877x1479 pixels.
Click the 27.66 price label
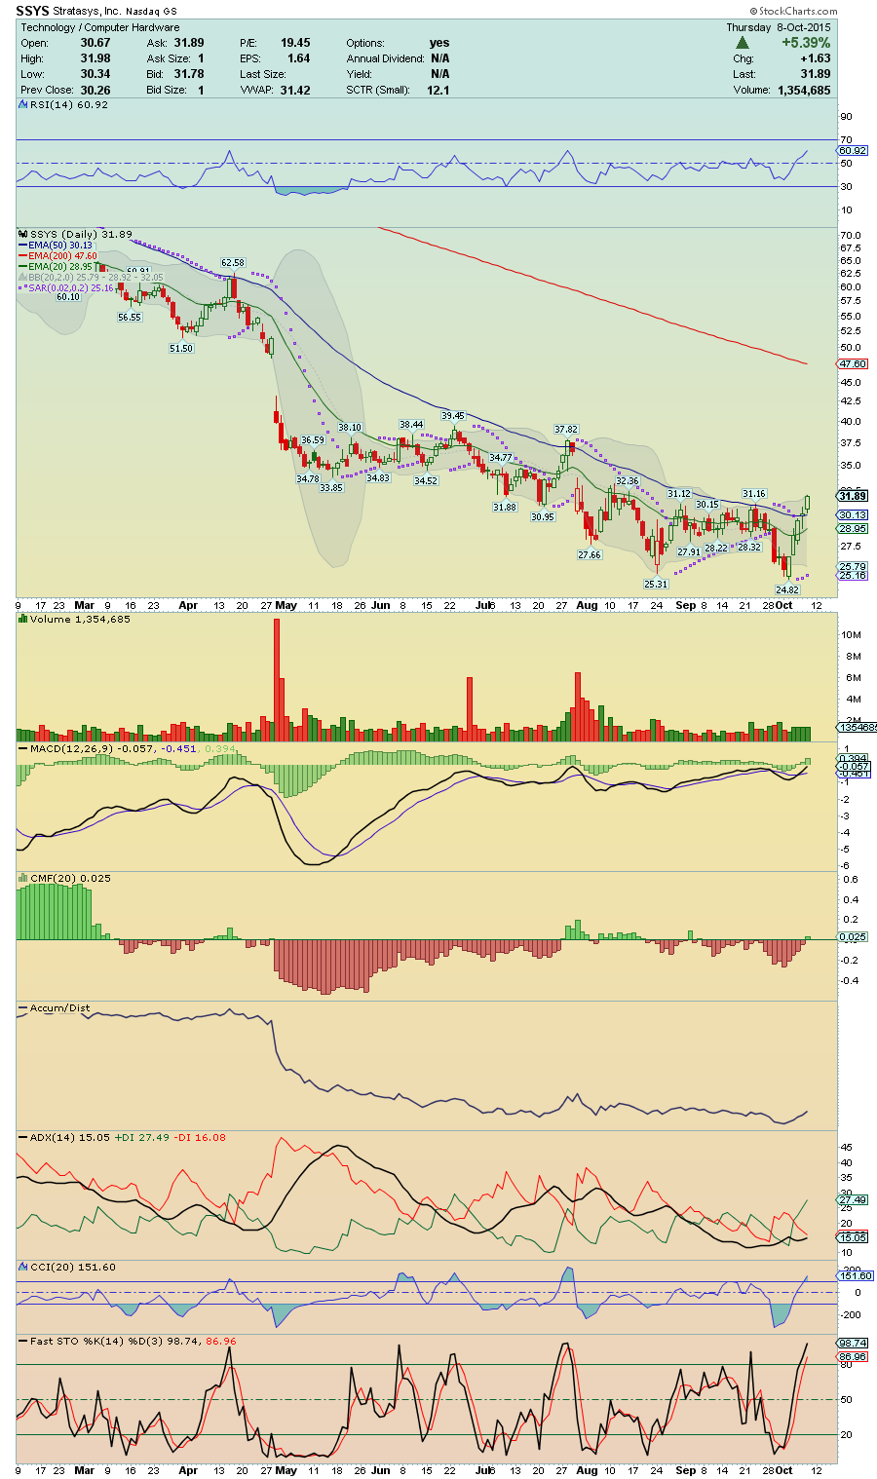point(590,554)
